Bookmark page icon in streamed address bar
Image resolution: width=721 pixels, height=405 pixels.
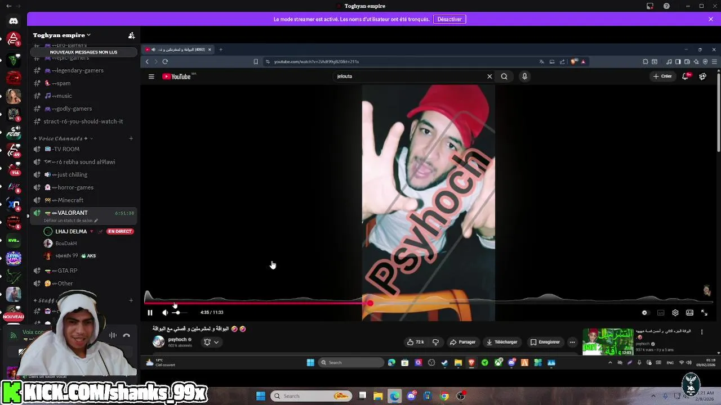(256, 62)
